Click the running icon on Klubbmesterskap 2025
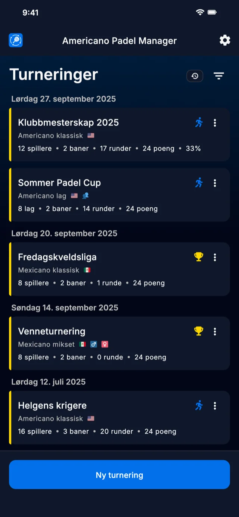This screenshot has width=239, height=517. click(x=199, y=122)
